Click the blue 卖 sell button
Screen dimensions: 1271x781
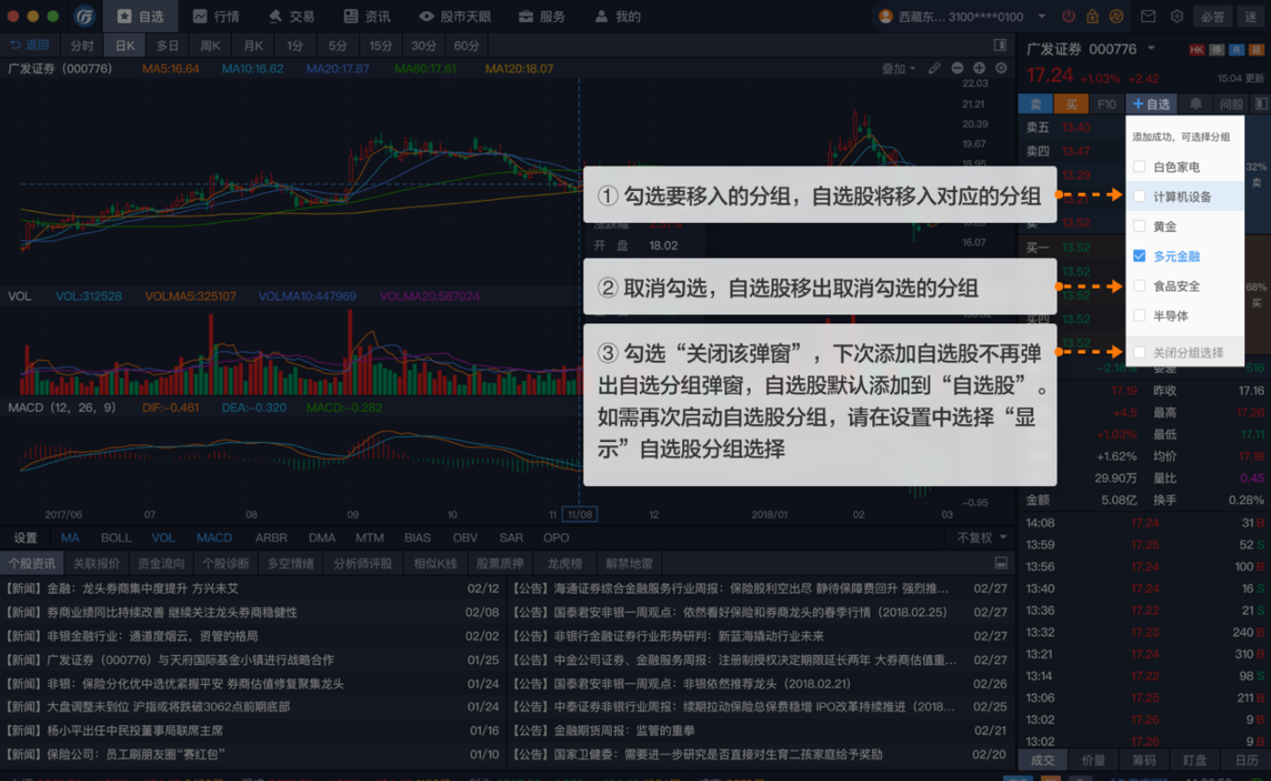[1035, 104]
